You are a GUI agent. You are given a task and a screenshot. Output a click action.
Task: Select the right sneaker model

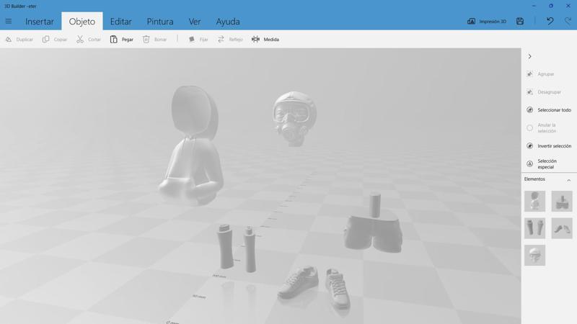click(338, 289)
